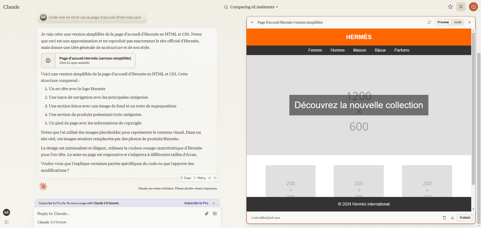This screenshot has width=481, height=228.
Task: Open the Parfums navigation item
Action: pyautogui.click(x=402, y=50)
